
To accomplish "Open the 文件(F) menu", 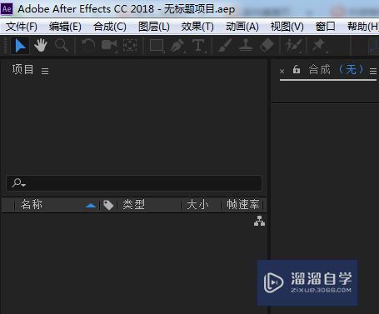I will (x=22, y=27).
